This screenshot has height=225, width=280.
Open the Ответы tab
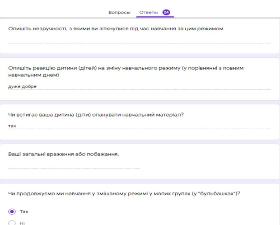click(148, 12)
